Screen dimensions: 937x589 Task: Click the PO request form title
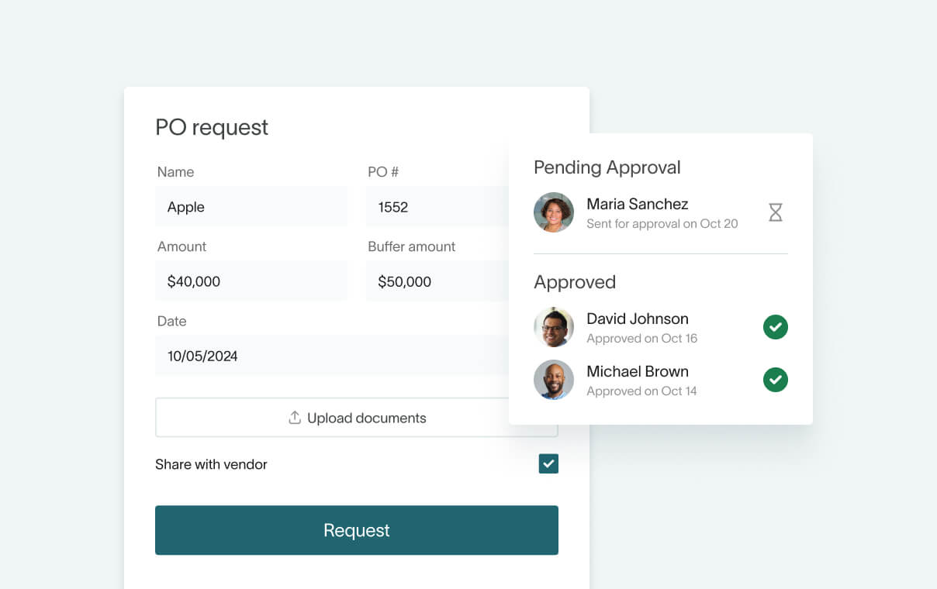pyautogui.click(x=212, y=127)
